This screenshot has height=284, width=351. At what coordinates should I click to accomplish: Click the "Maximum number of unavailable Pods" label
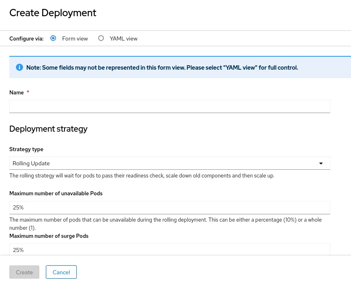click(x=56, y=194)
